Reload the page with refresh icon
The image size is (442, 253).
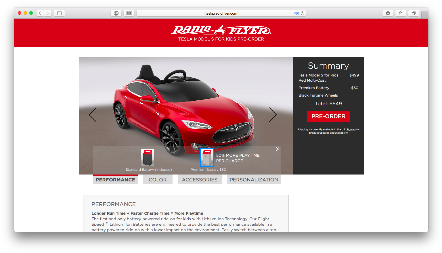pos(303,13)
